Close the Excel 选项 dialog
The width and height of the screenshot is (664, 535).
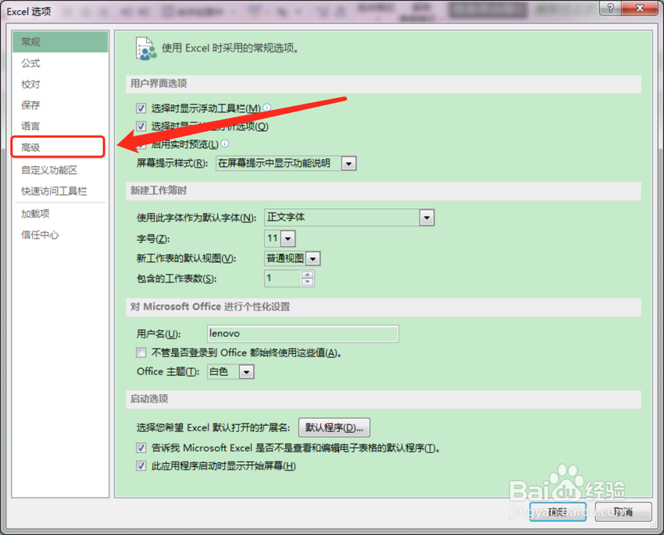pyautogui.click(x=640, y=8)
